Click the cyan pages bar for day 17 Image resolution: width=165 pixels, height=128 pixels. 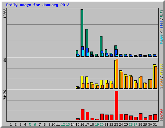point(88,54)
